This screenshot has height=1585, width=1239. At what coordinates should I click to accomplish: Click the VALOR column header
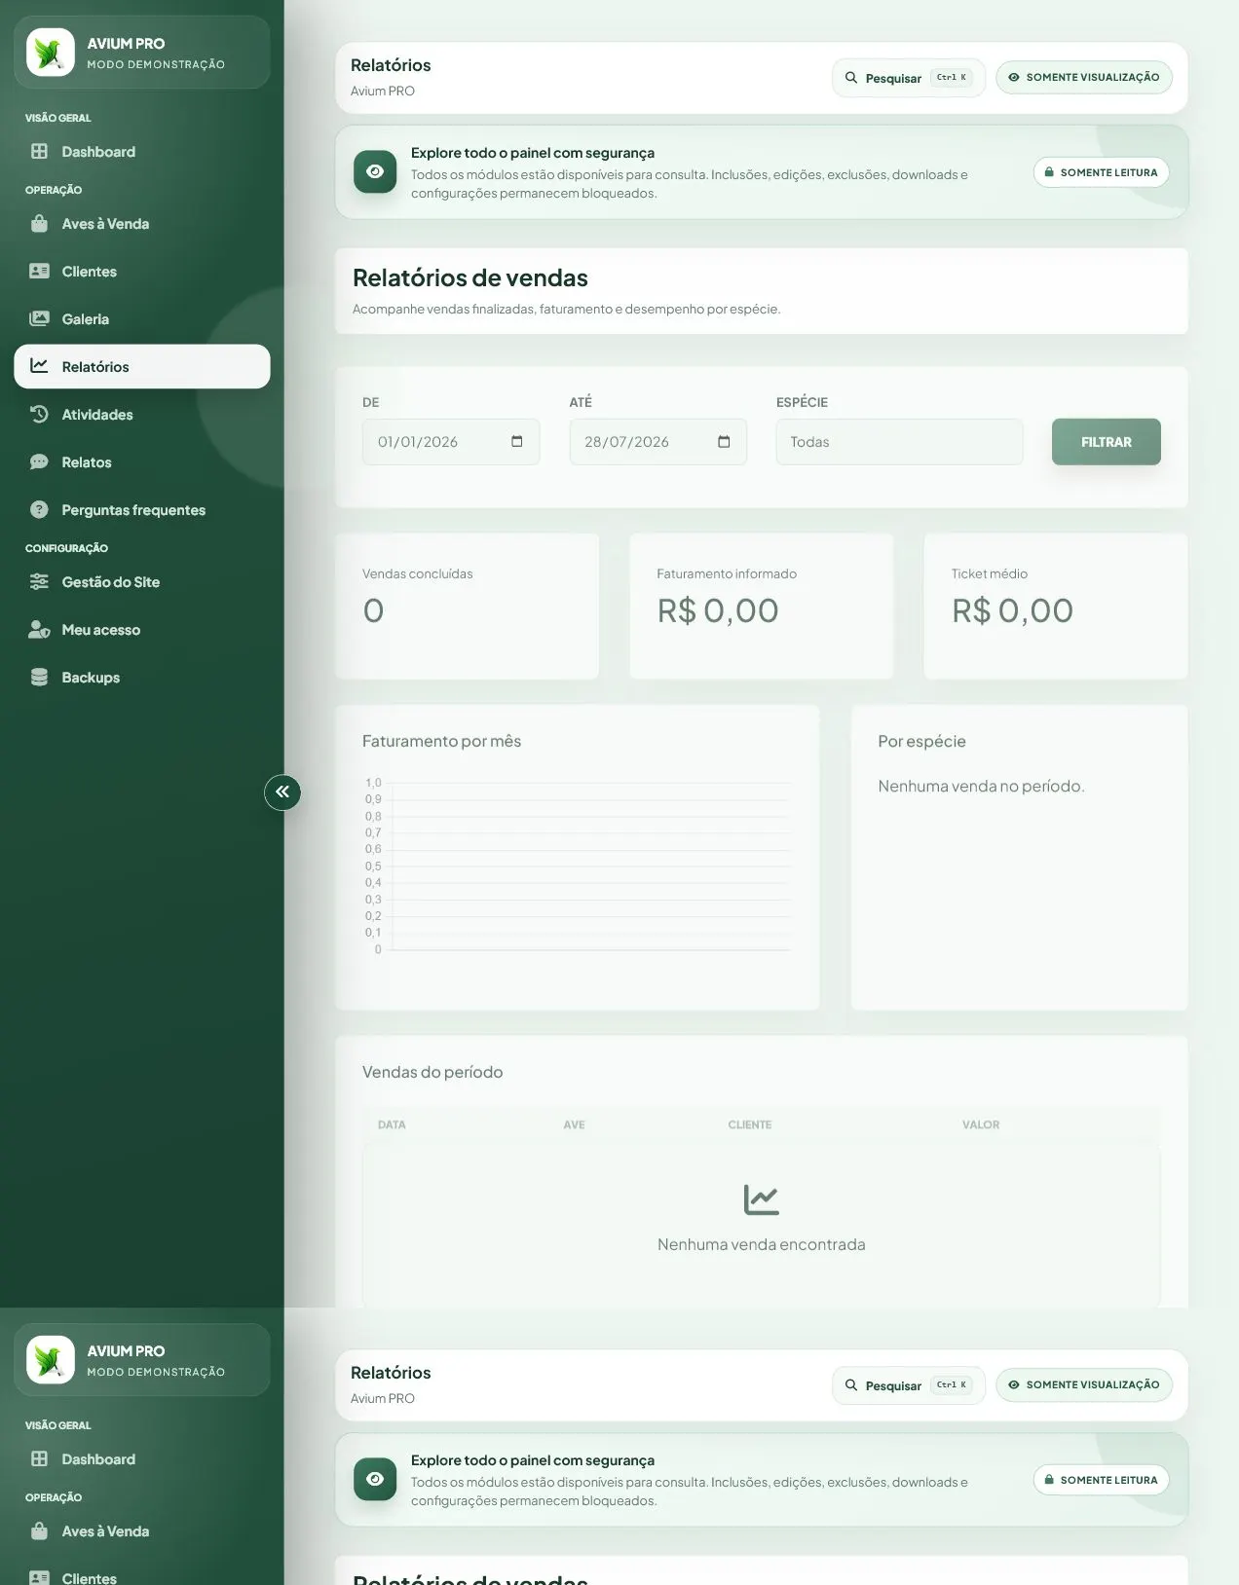click(981, 1124)
